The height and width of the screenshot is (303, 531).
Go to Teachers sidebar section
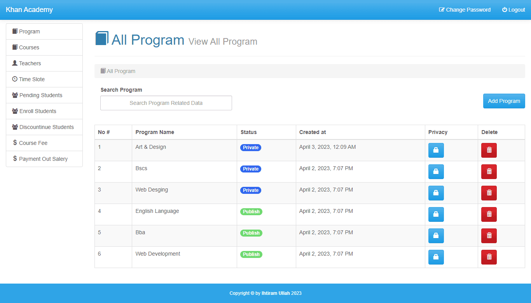pos(30,63)
